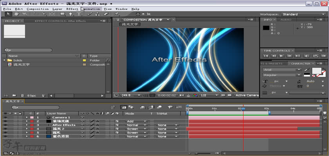The height and width of the screenshot is (156, 329).
Task: Open TrkMat dropdown for After Effects layer
Action: coord(168,125)
